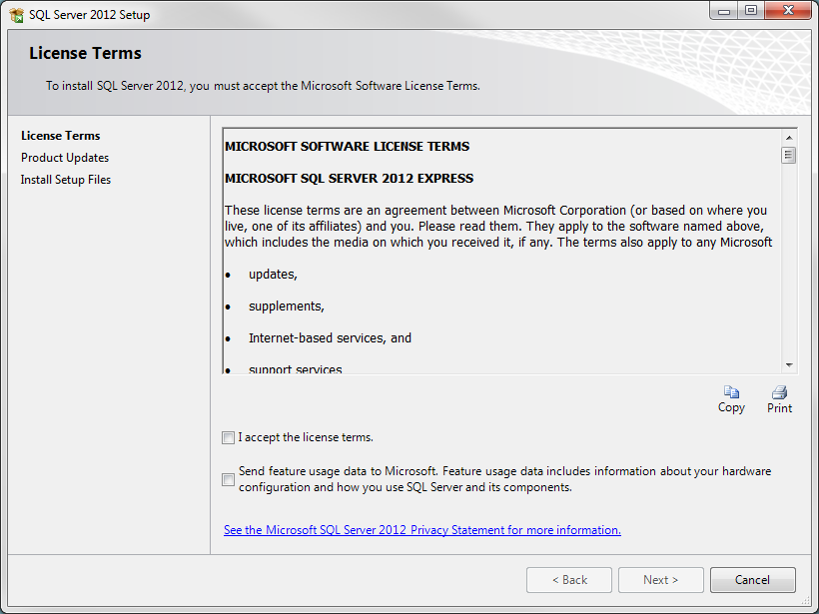Click 'MICROSOFT SQL SERVER 2012 EXPRESS' text
This screenshot has width=819, height=614.
pos(349,179)
